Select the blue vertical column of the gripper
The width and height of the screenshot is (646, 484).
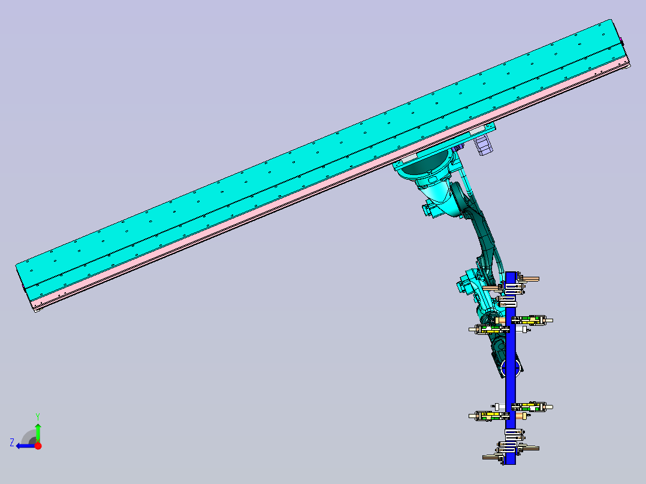[x=511, y=368]
